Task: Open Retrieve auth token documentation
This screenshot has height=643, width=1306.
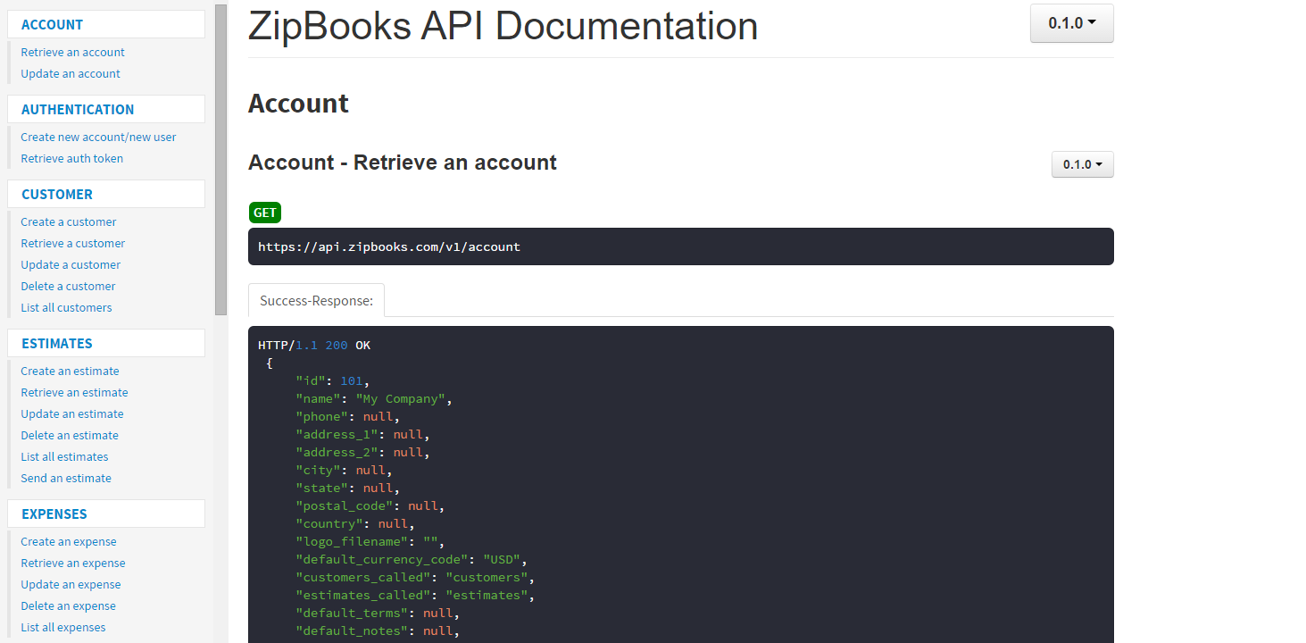Action: tap(71, 158)
